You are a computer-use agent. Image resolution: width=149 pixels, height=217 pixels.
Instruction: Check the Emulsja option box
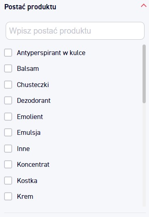[x=8, y=132]
